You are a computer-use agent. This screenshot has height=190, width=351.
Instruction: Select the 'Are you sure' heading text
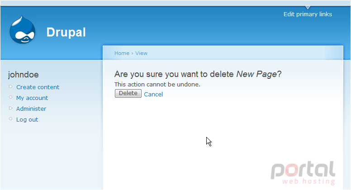[198, 74]
